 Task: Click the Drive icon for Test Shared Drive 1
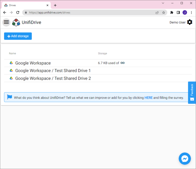click(x=11, y=71)
